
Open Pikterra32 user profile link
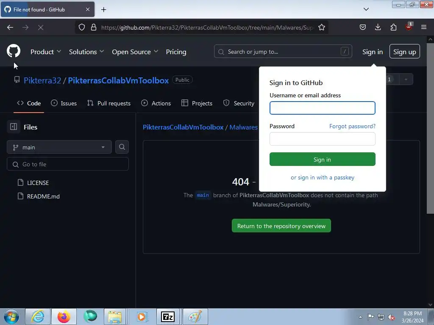(42, 80)
